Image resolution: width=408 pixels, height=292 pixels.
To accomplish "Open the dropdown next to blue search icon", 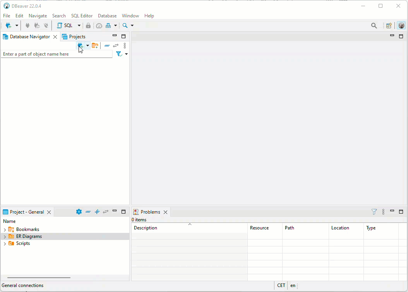I will pyautogui.click(x=132, y=25).
